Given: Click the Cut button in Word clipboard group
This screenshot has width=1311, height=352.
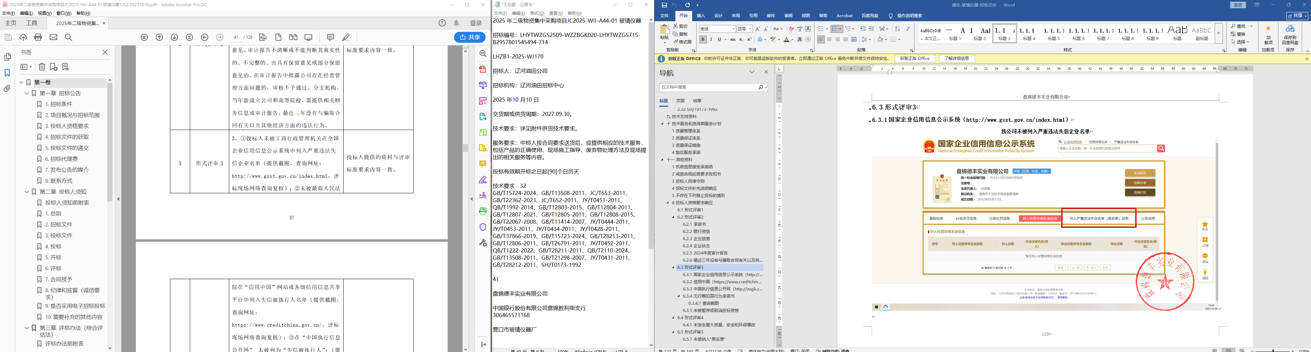Looking at the screenshot, I should coord(681,26).
